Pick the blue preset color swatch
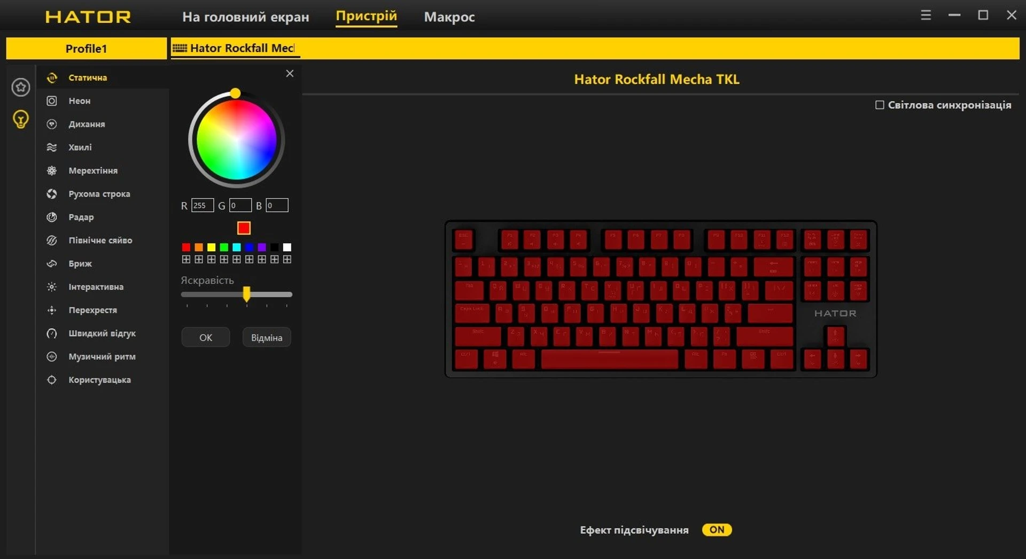The image size is (1026, 559). coord(249,247)
